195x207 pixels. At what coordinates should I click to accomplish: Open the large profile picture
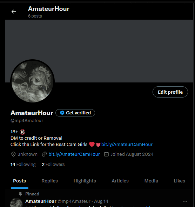click(x=33, y=81)
